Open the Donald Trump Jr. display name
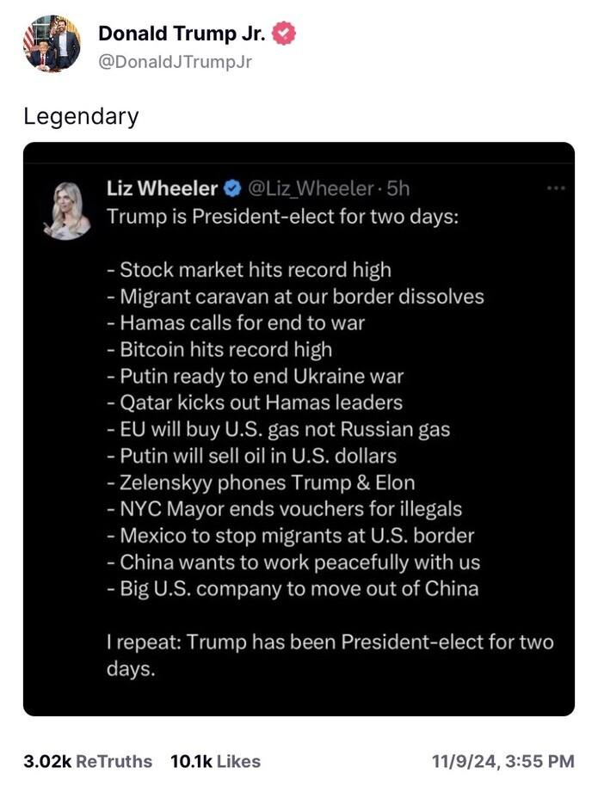Viewport: 598px width, 792px height. click(183, 34)
